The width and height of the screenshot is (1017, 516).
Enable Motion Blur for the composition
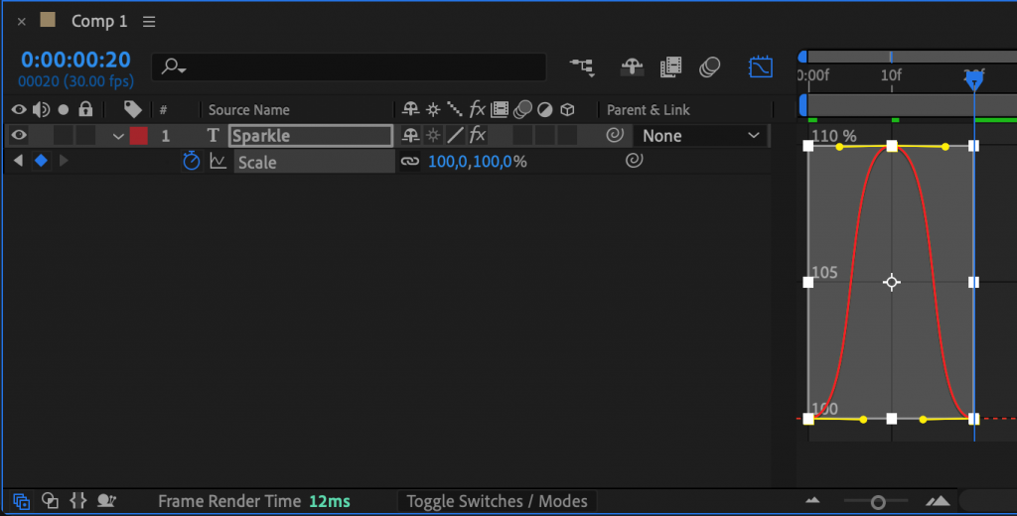[709, 67]
